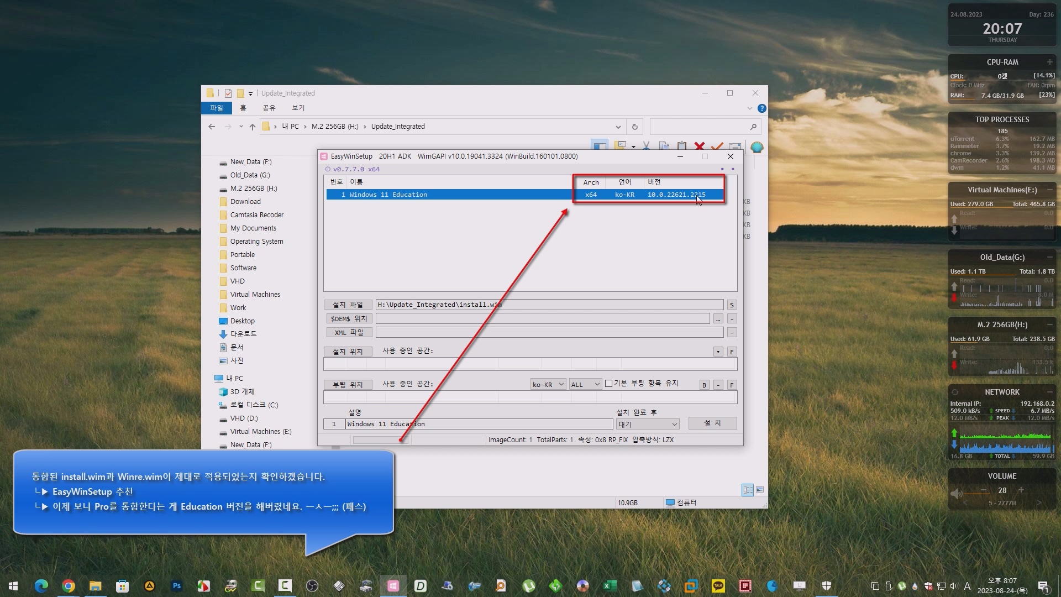Start installation with the 설 치 button
1061x597 pixels.
[712, 423]
